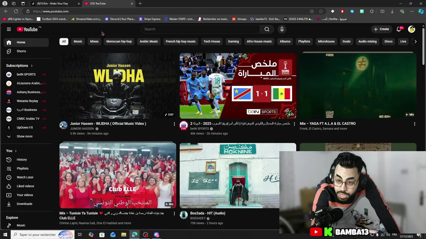
Task: Open options menu for beIN SPORTS match video
Action: coord(294,124)
